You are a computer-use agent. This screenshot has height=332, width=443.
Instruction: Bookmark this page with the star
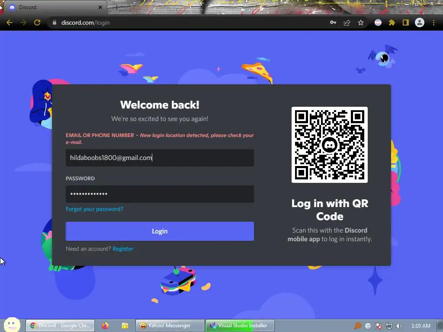coord(361,22)
